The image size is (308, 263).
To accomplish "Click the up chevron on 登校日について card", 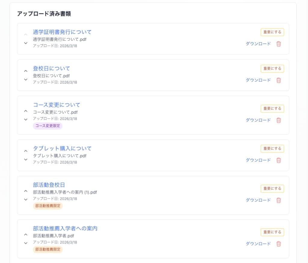I will 26,71.
